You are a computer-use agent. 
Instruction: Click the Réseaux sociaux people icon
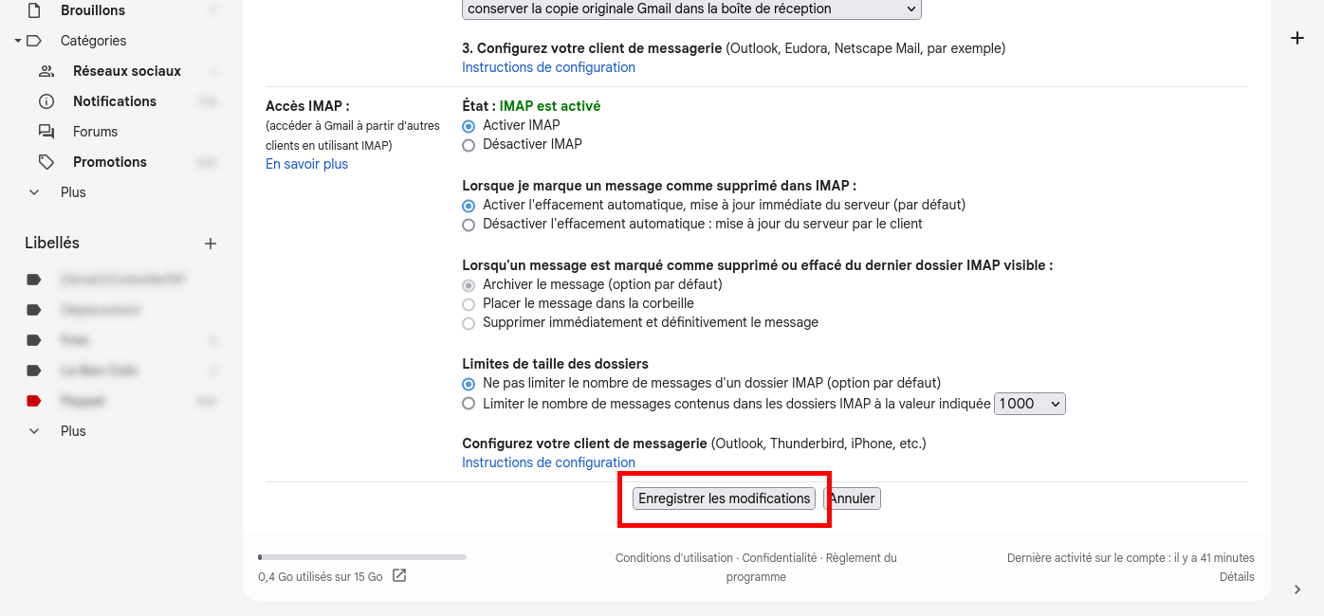tap(46, 71)
